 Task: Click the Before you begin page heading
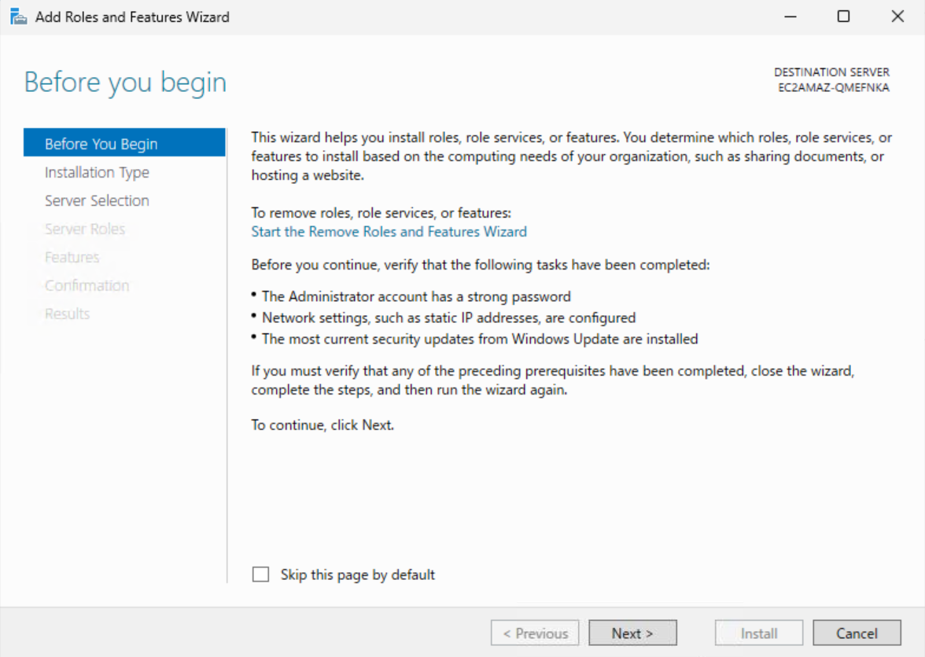click(125, 83)
